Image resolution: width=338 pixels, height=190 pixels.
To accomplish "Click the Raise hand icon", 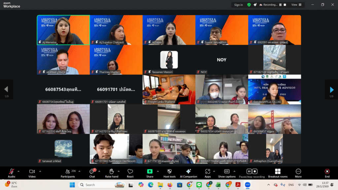I will pos(112,172).
